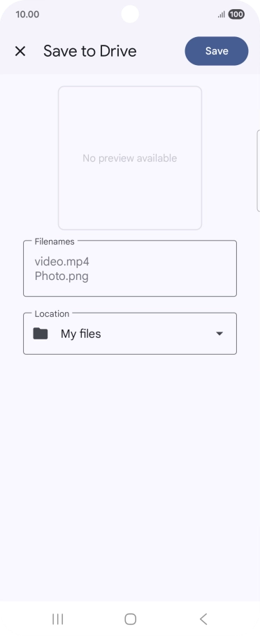Tap the Save button

pos(217,51)
